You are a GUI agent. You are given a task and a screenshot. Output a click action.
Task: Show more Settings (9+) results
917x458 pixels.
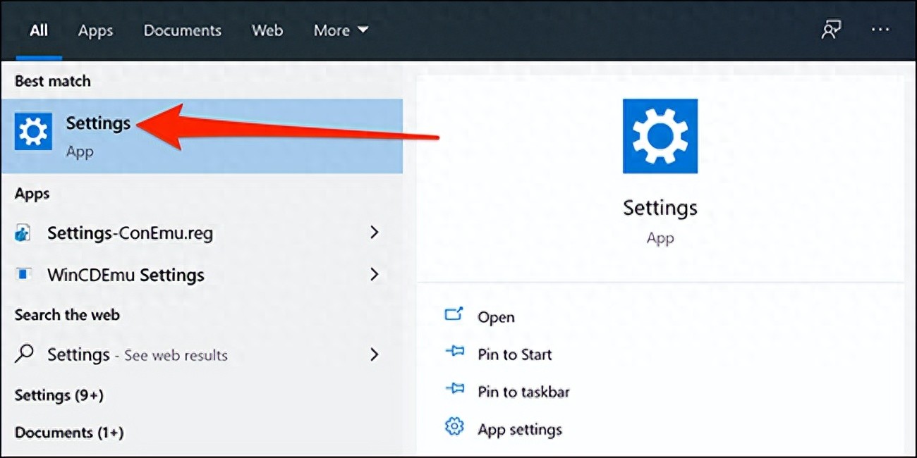tap(59, 395)
